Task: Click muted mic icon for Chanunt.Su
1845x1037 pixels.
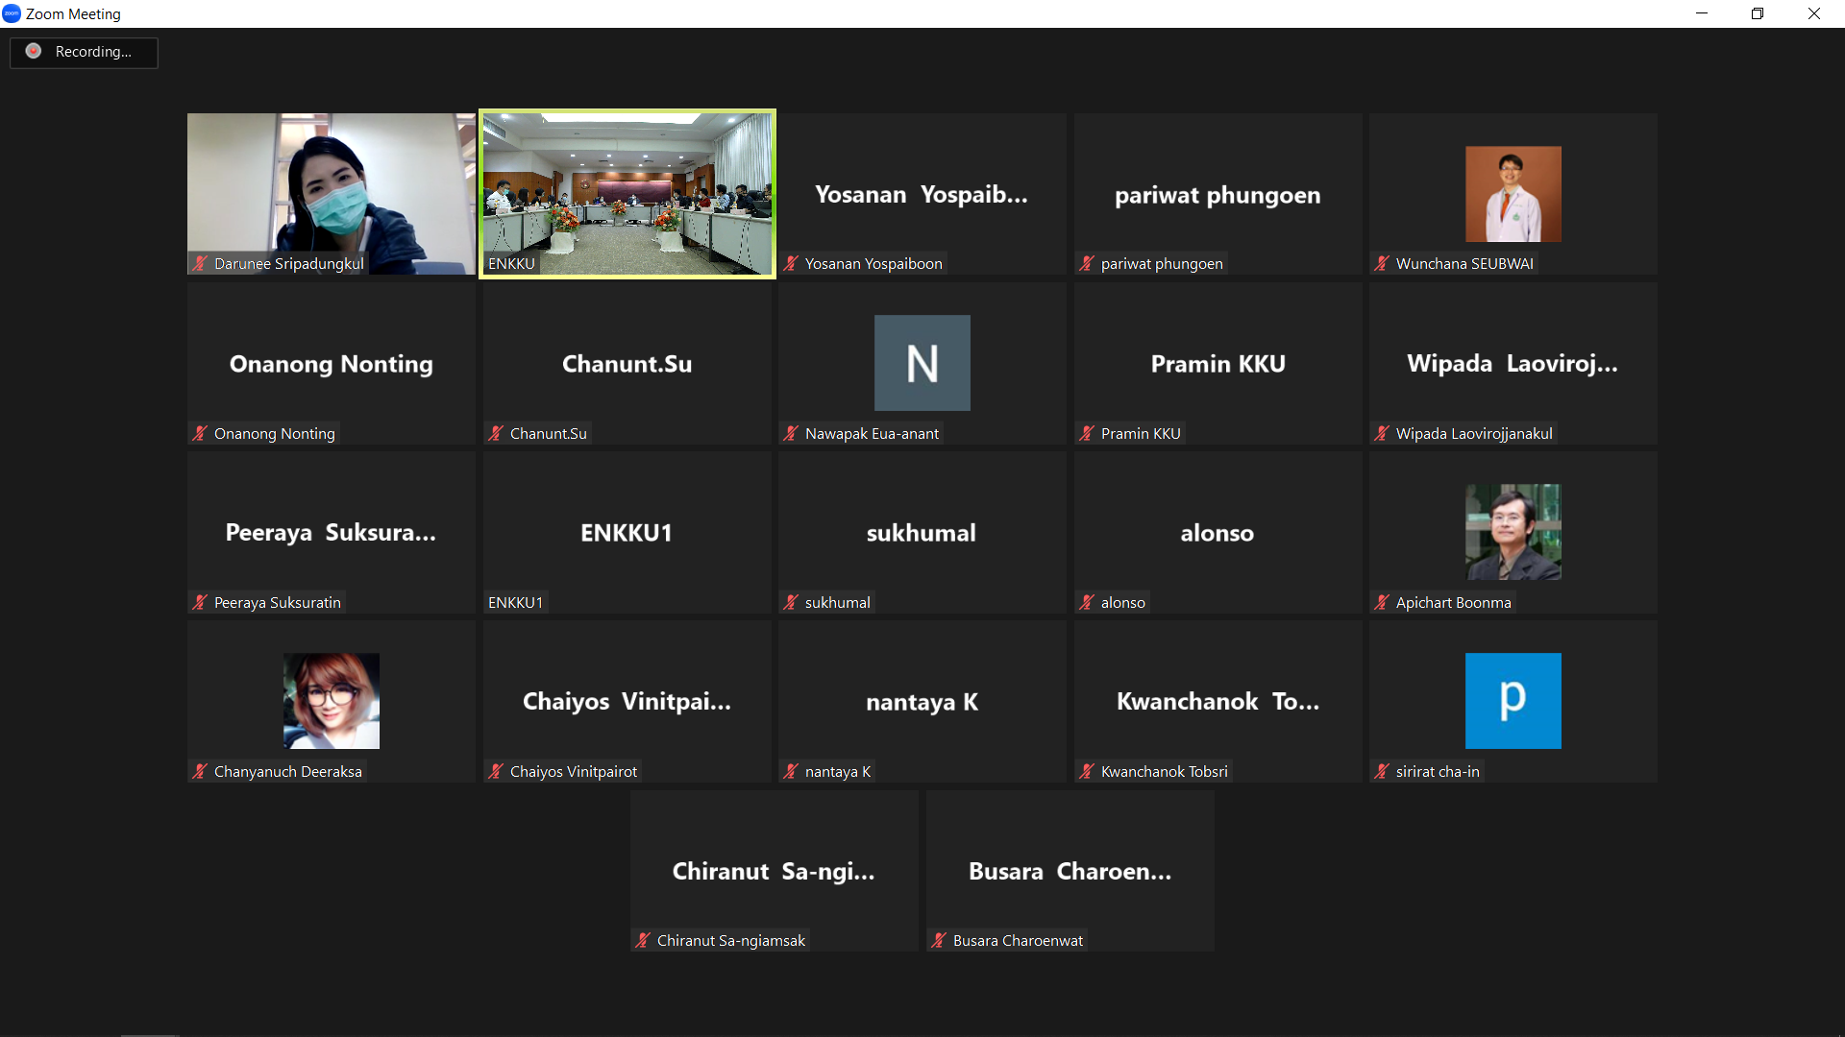Action: (x=496, y=433)
